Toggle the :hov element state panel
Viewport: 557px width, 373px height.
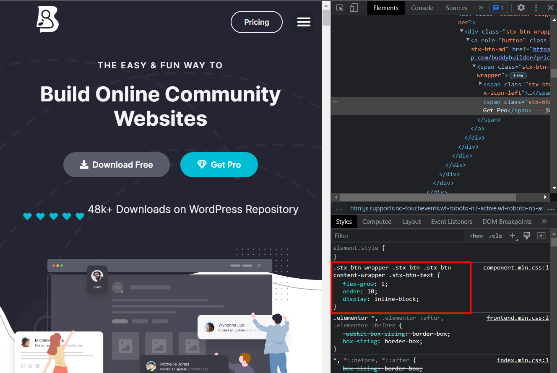(x=476, y=236)
